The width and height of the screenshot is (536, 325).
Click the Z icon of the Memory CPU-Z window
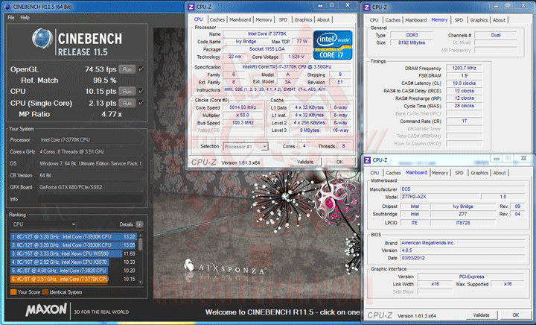point(367,7)
